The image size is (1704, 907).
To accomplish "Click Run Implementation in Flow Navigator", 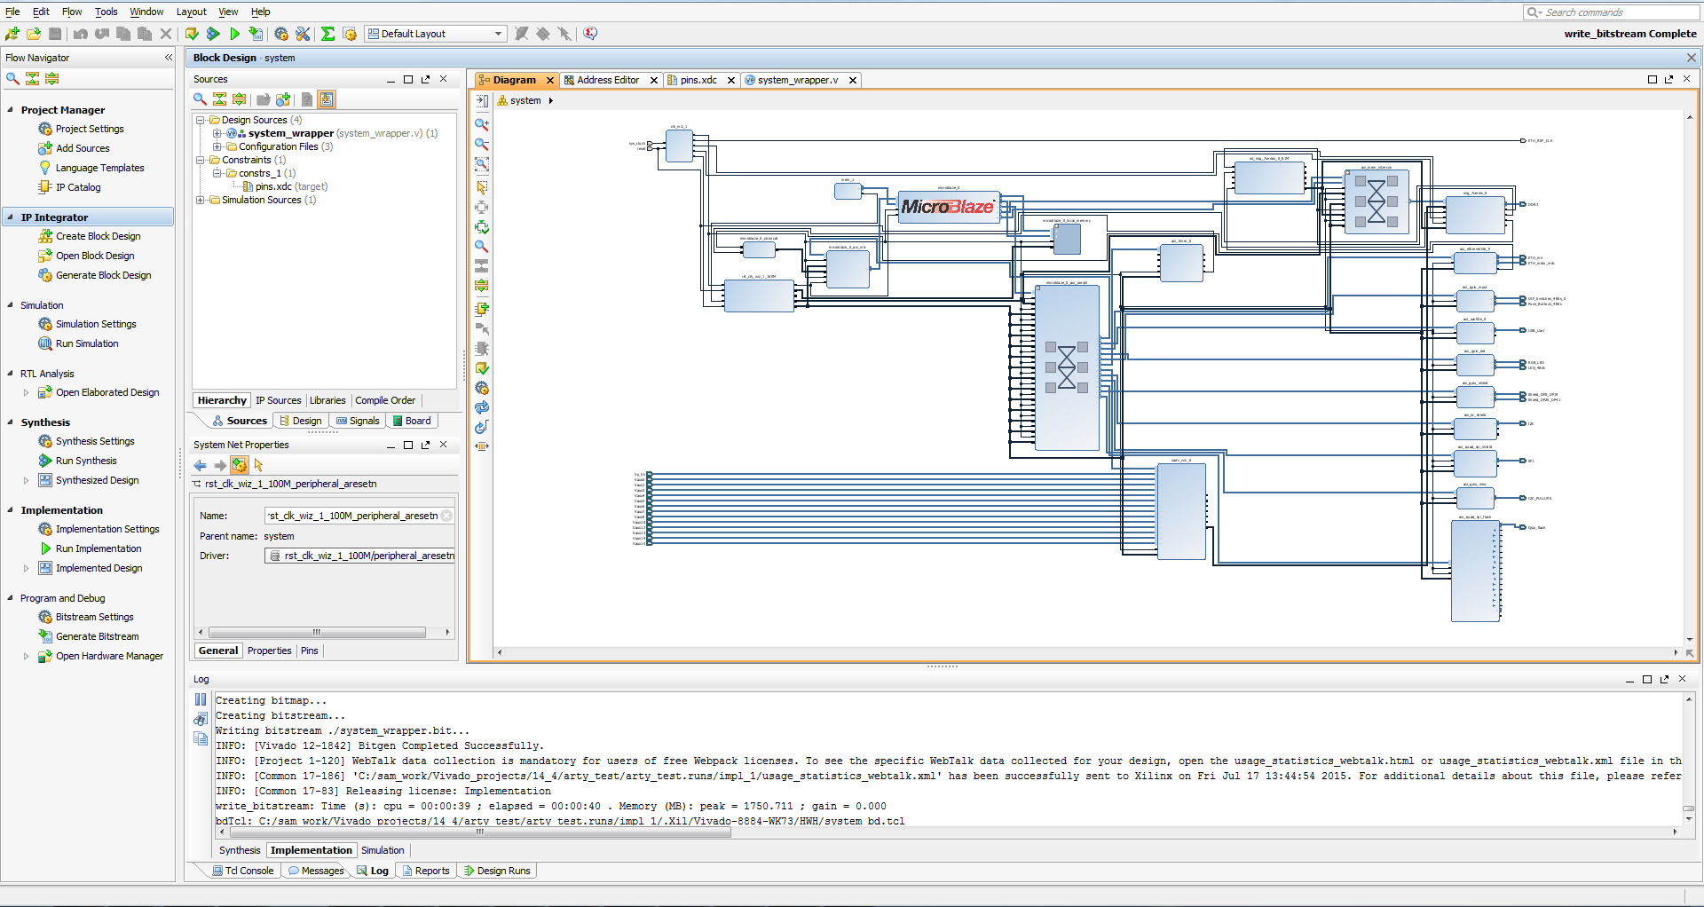I will point(99,548).
